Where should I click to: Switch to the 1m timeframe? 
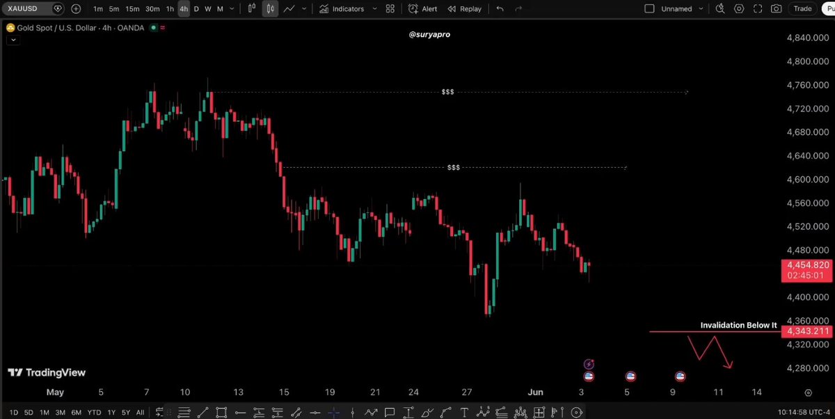pyautogui.click(x=98, y=9)
